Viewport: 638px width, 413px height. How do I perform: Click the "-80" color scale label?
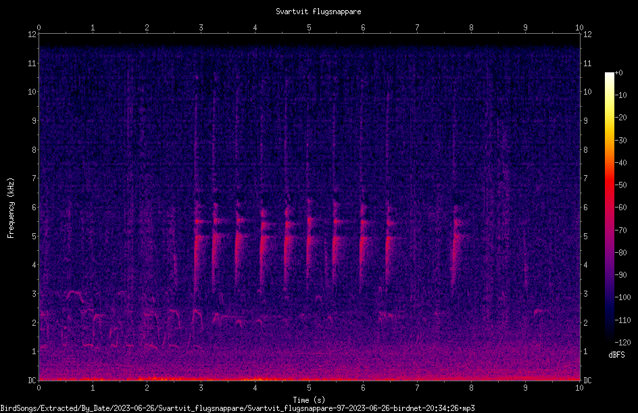pos(621,253)
